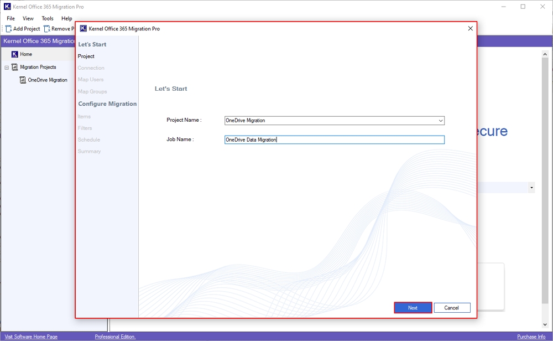
Task: Open the File menu
Action: pyautogui.click(x=11, y=18)
